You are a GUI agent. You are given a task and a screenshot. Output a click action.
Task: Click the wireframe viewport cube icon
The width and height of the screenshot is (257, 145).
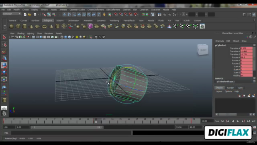62,37
